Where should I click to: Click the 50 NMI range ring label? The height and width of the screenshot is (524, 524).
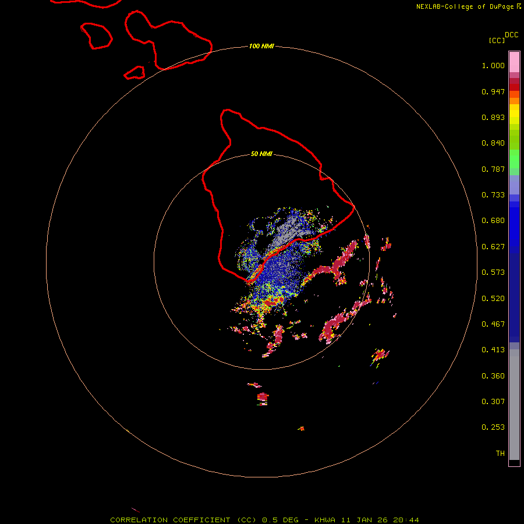pos(261,154)
